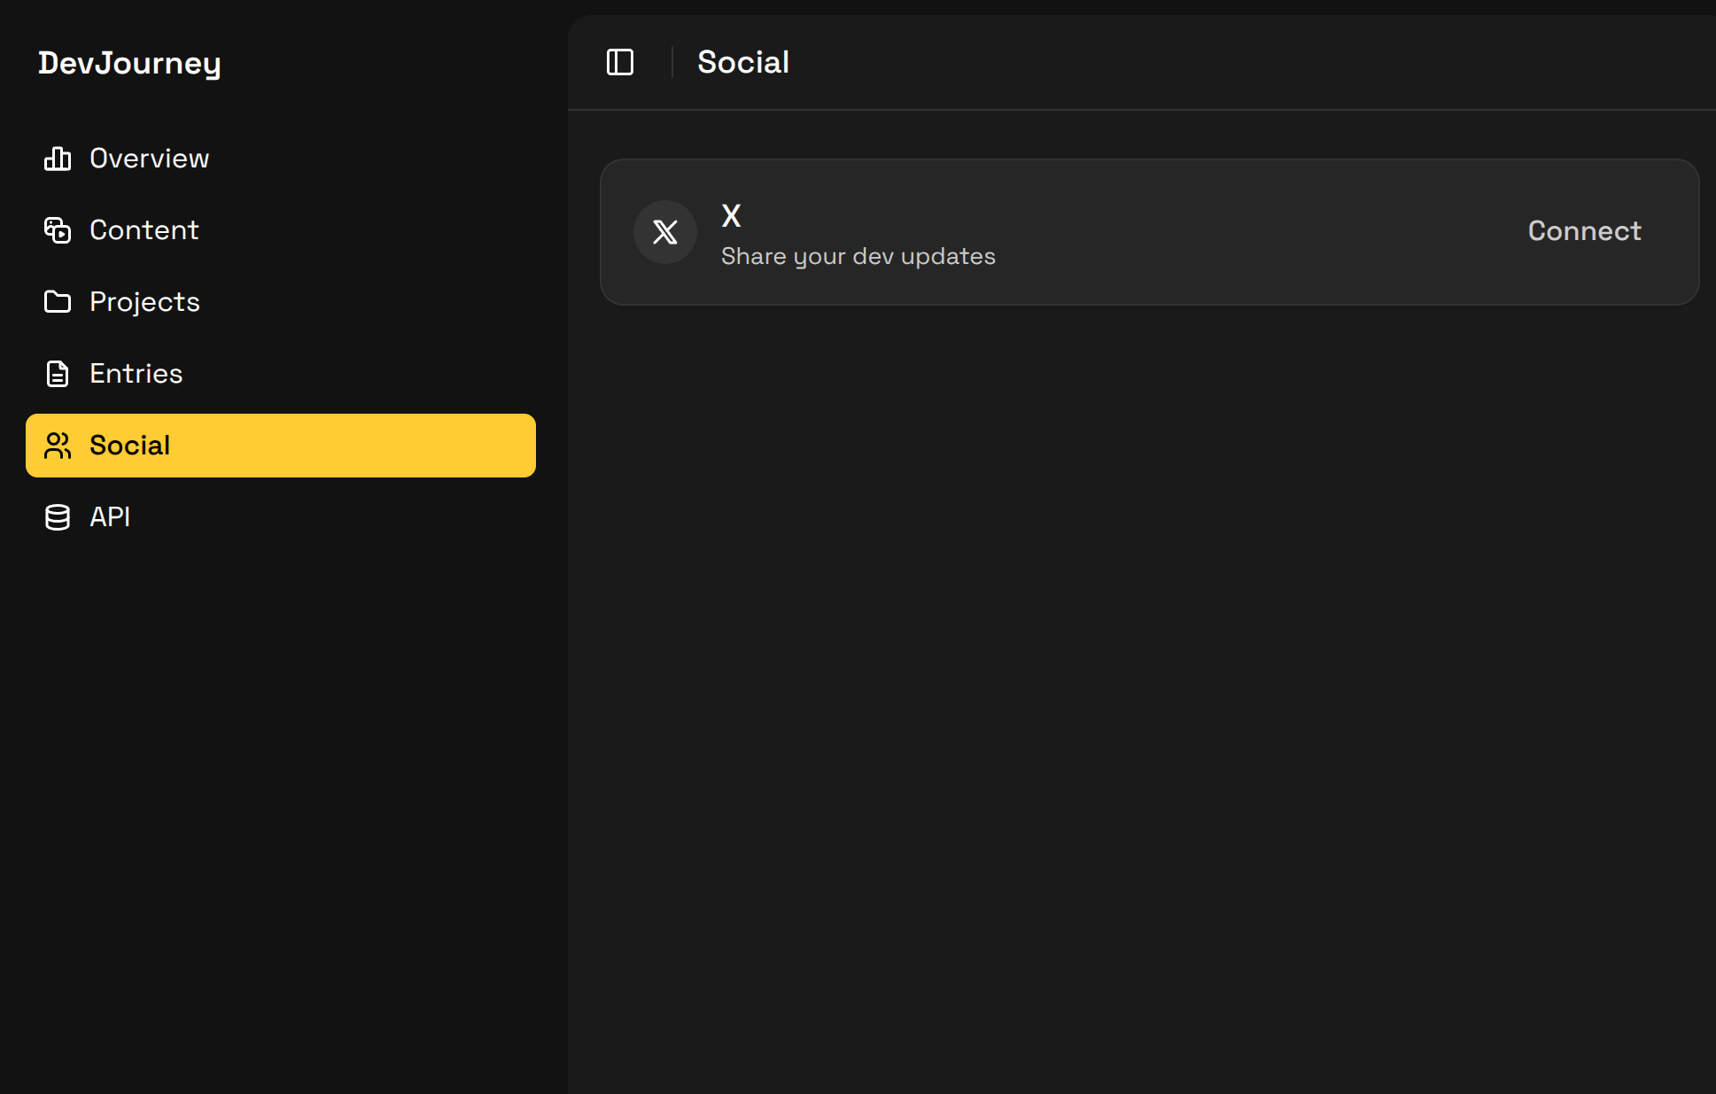1716x1094 pixels.
Task: Open the Overview menu item
Action: pos(281,159)
